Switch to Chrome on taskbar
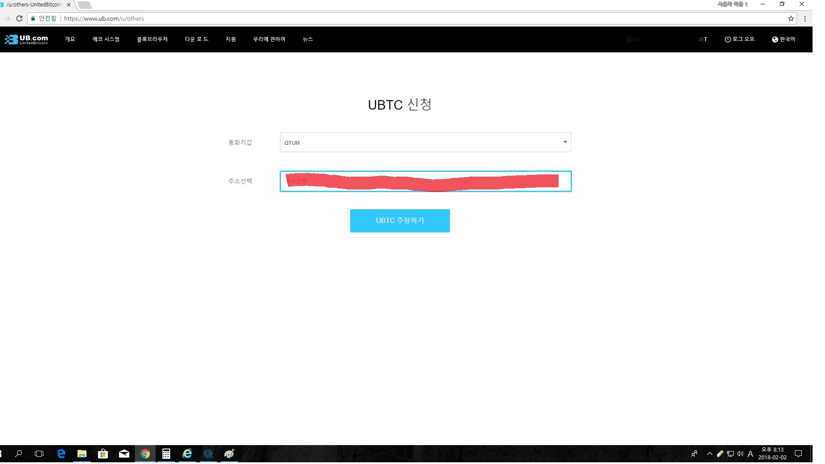Image resolution: width=825 pixels, height=464 pixels. [x=145, y=454]
